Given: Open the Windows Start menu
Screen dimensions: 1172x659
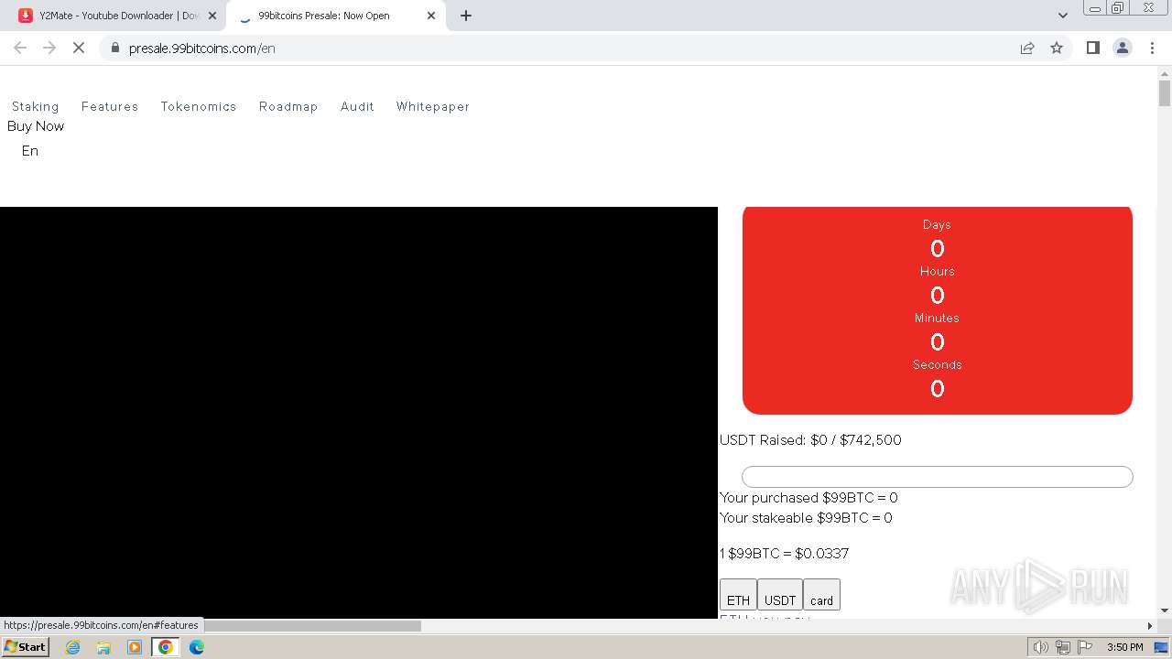Looking at the screenshot, I should pyautogui.click(x=26, y=646).
